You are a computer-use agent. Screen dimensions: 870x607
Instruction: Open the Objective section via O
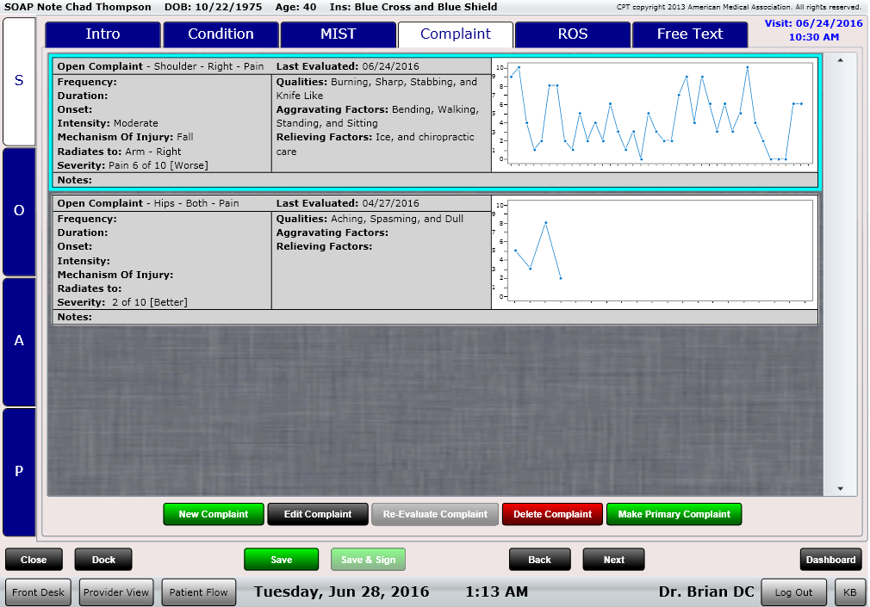[x=19, y=211]
